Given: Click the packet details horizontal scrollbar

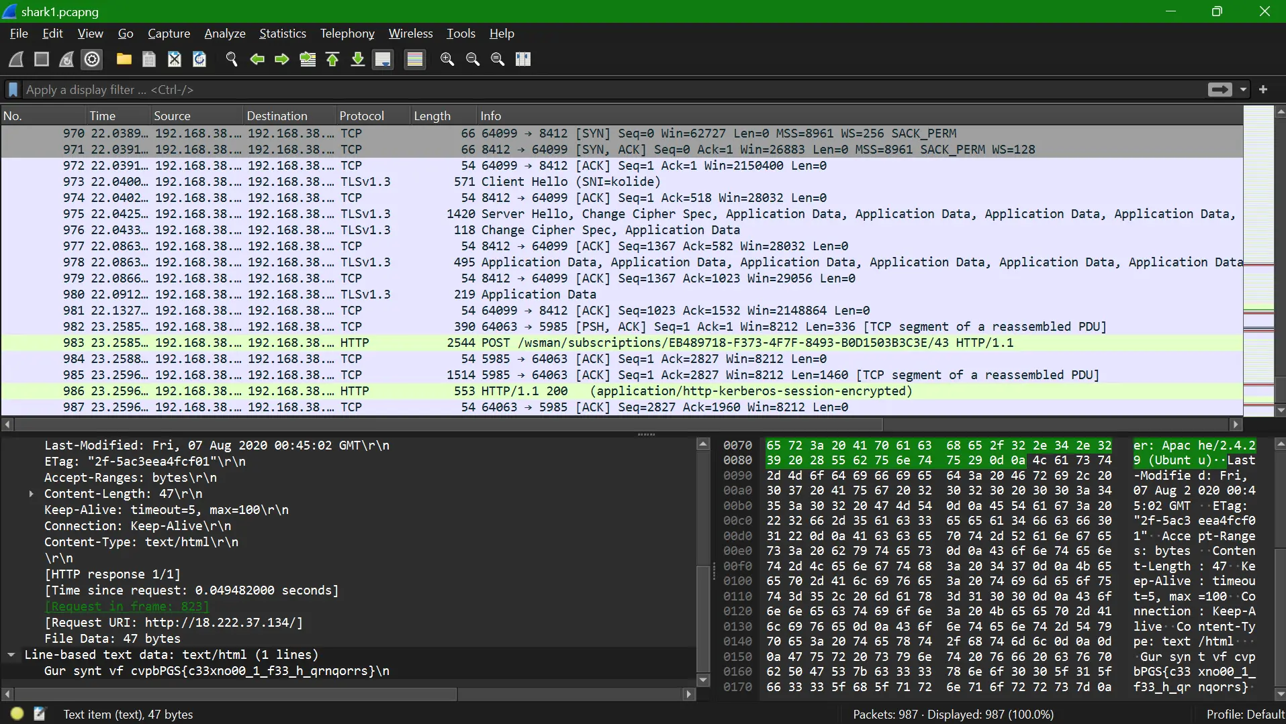Looking at the screenshot, I should (x=235, y=694).
